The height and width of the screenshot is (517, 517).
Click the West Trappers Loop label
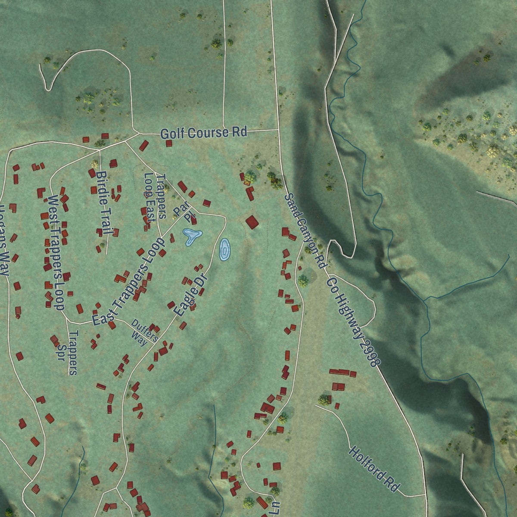(56, 252)
